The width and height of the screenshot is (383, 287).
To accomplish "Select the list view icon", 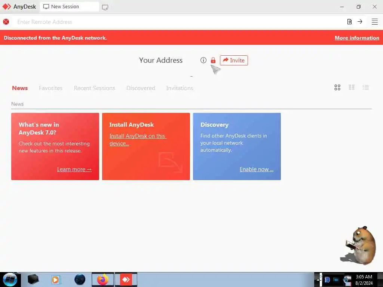I will click(366, 87).
